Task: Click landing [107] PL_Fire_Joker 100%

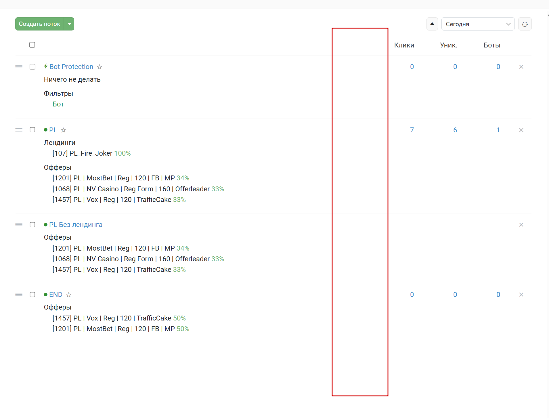Action: tap(91, 153)
